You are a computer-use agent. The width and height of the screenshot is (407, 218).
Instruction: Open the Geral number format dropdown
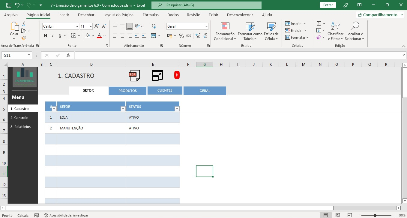(206, 26)
